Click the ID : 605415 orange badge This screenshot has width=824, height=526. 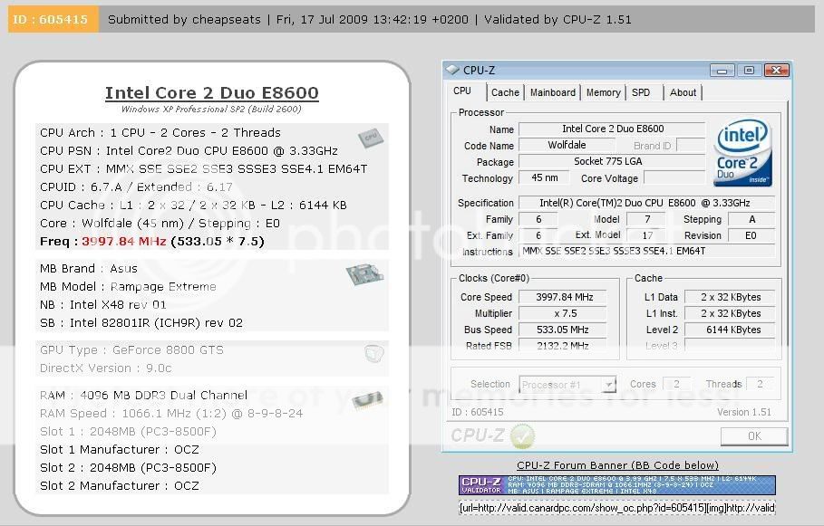tap(53, 19)
